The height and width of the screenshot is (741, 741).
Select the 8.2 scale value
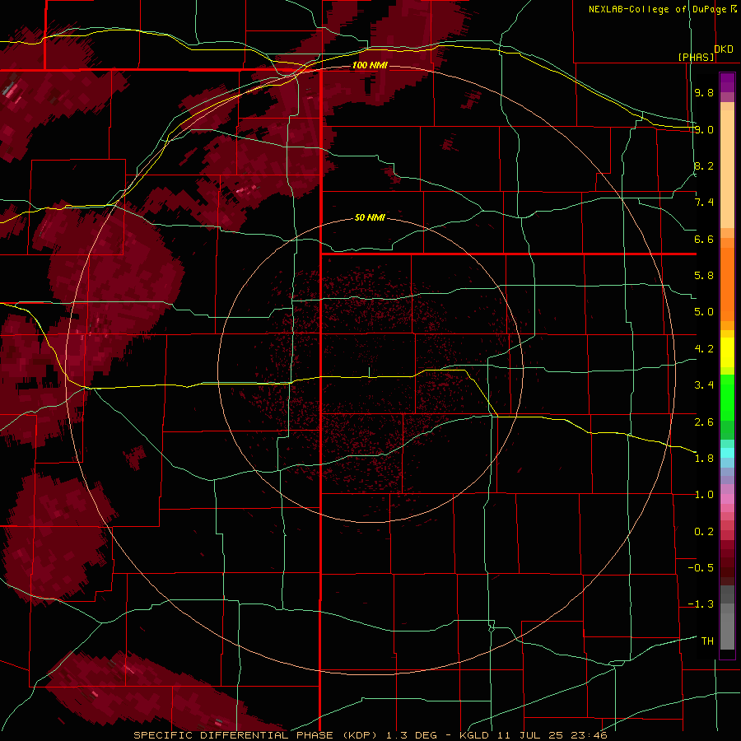click(704, 165)
